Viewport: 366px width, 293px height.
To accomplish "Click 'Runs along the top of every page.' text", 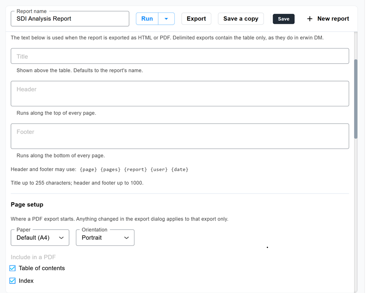I will (x=56, y=113).
